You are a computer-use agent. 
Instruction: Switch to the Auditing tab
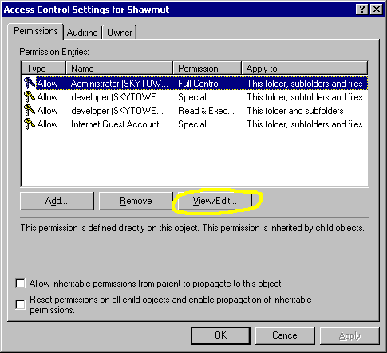(x=82, y=33)
